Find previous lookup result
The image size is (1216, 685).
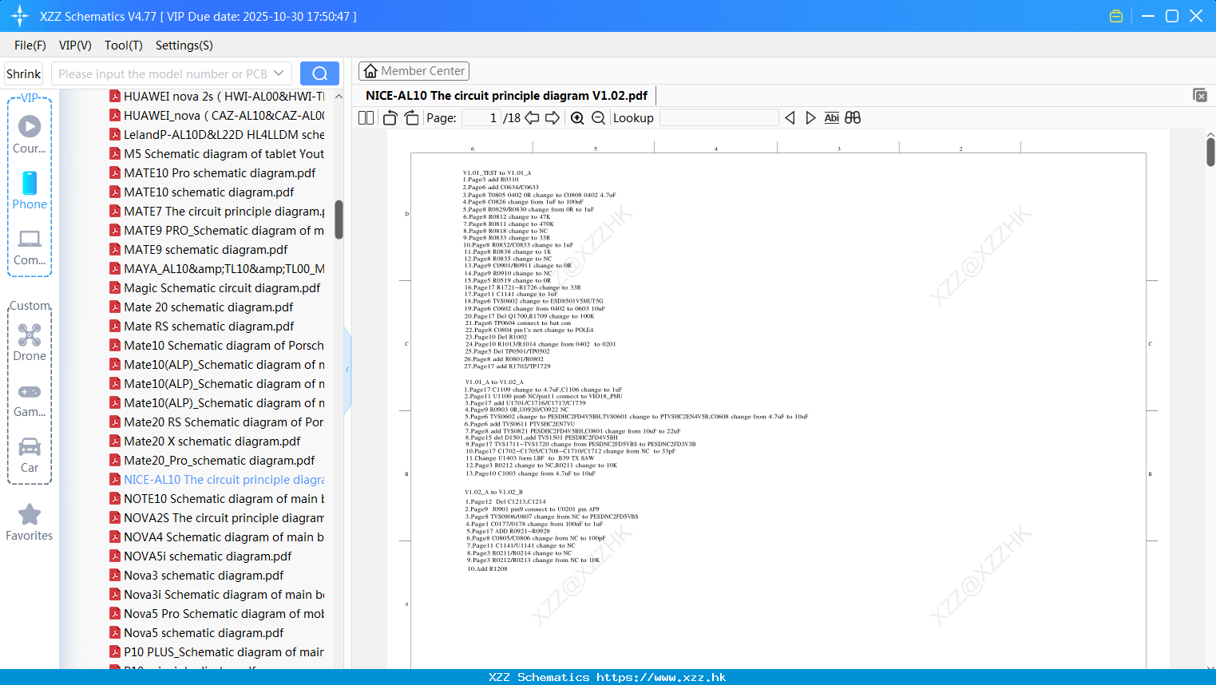pos(790,118)
